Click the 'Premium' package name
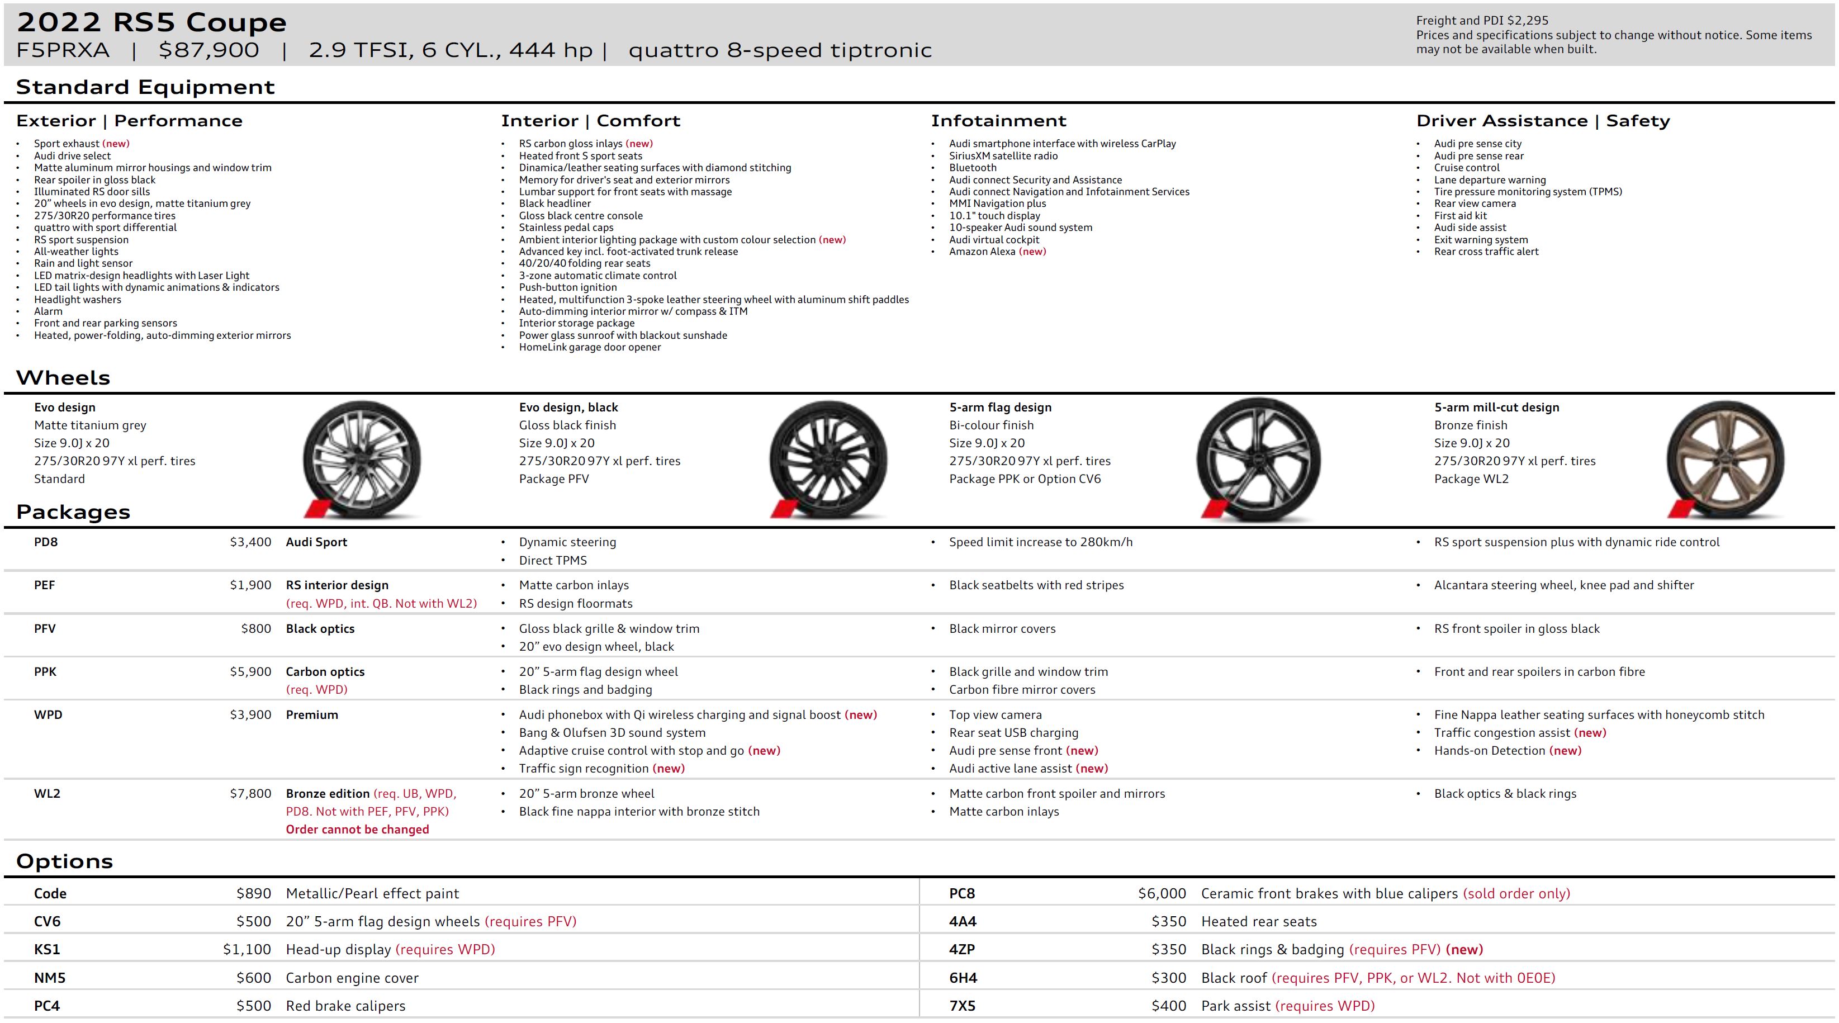This screenshot has width=1839, height=1023. tap(312, 714)
